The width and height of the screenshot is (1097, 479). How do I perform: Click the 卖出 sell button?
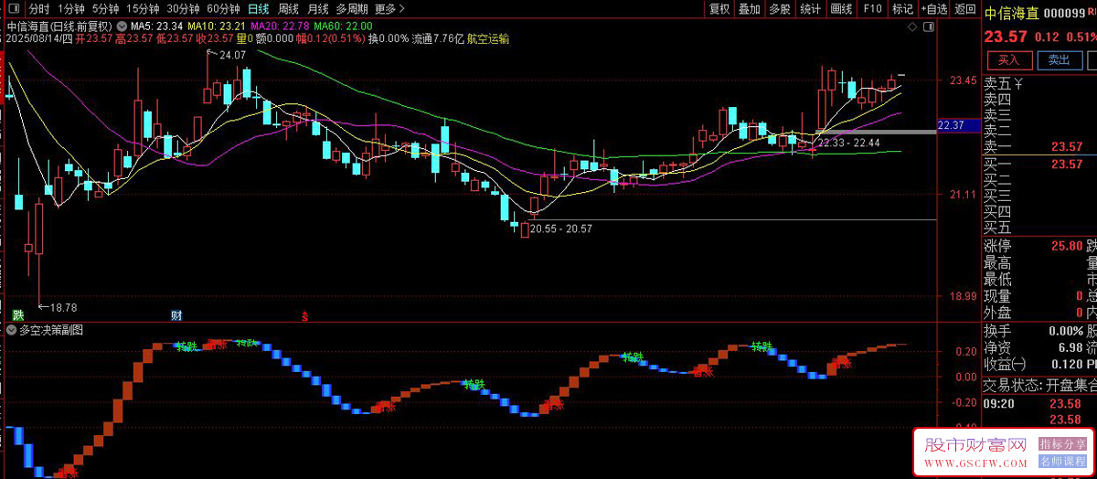1059,59
